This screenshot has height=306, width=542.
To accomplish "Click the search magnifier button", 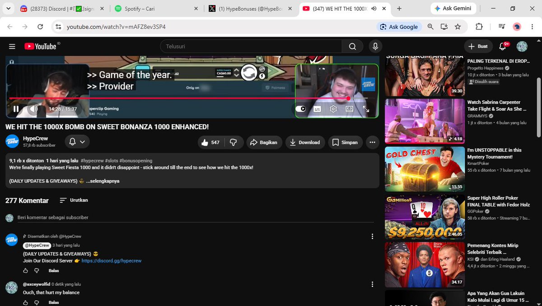I will tap(352, 46).
